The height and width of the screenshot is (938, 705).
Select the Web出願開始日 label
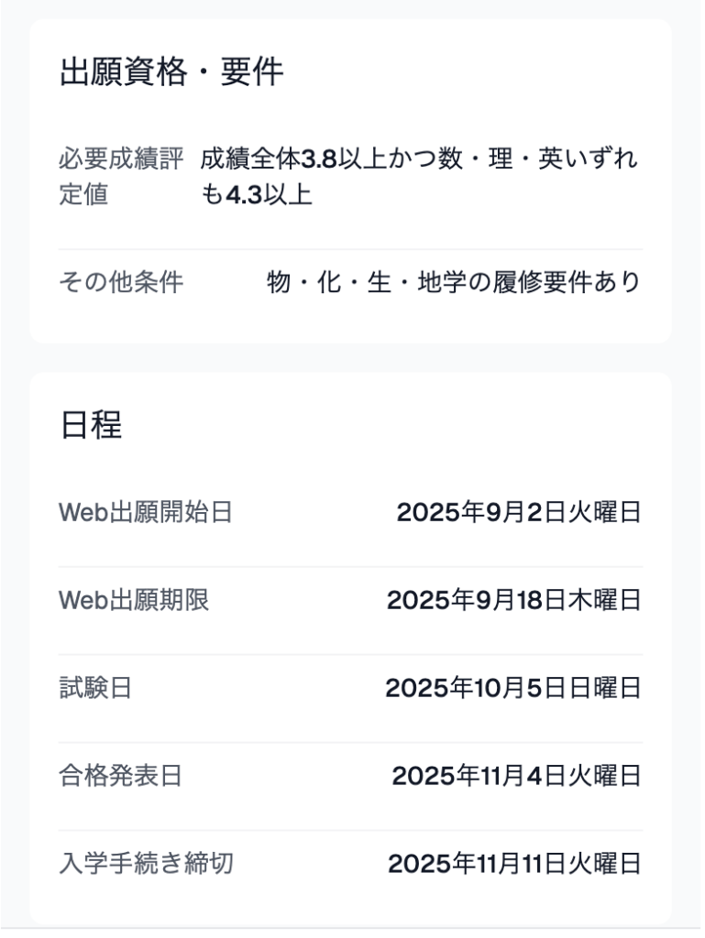(x=146, y=513)
